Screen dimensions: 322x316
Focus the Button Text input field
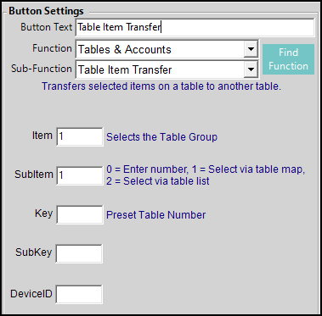click(x=195, y=27)
